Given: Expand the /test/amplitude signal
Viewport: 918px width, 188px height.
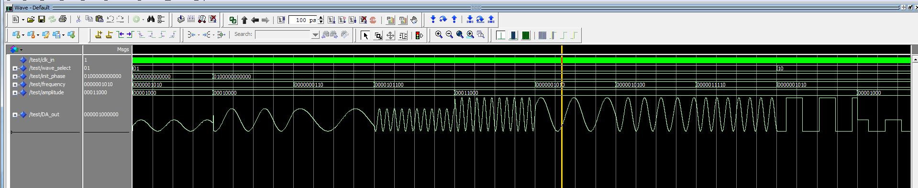Looking at the screenshot, I should click(15, 93).
